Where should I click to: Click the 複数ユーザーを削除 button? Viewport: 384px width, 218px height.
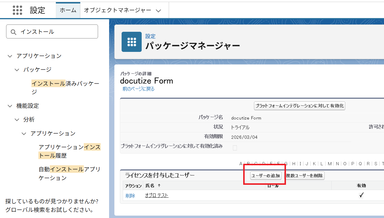click(304, 176)
